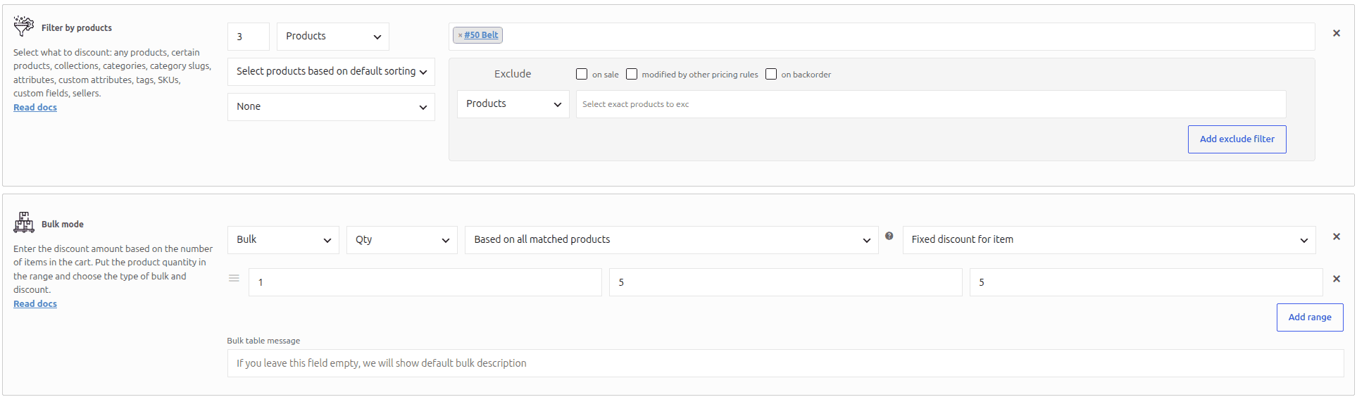Open the Based on all matched products dropdown
This screenshot has width=1357, height=397.
tap(672, 240)
